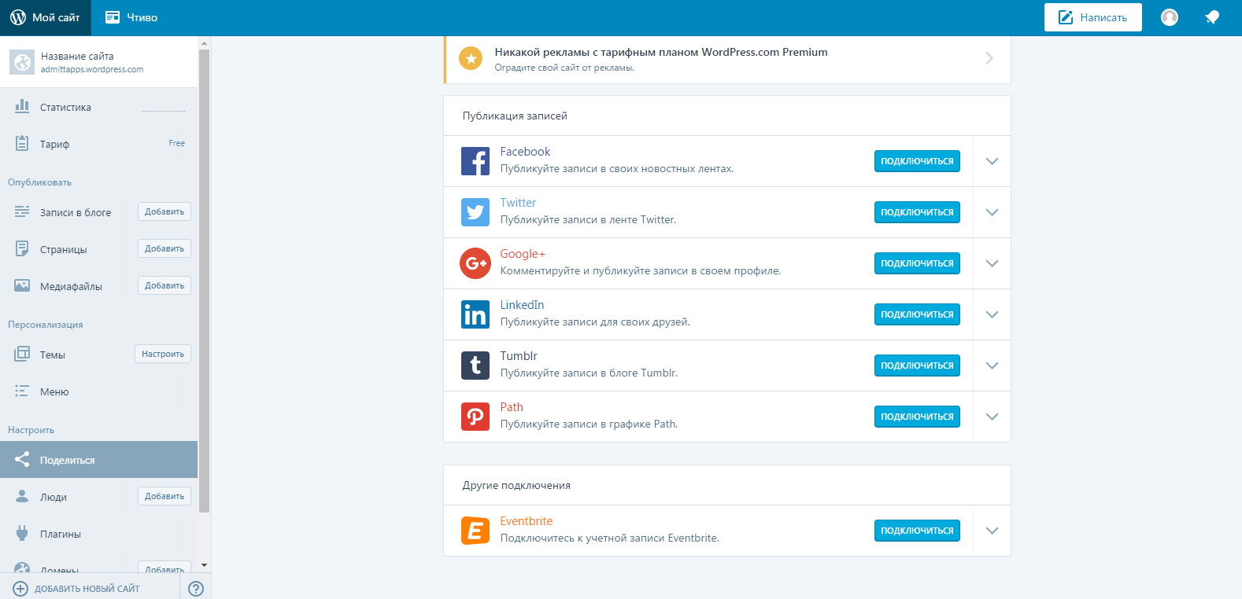Click the Люди person icon
1242x599 pixels.
click(x=22, y=496)
